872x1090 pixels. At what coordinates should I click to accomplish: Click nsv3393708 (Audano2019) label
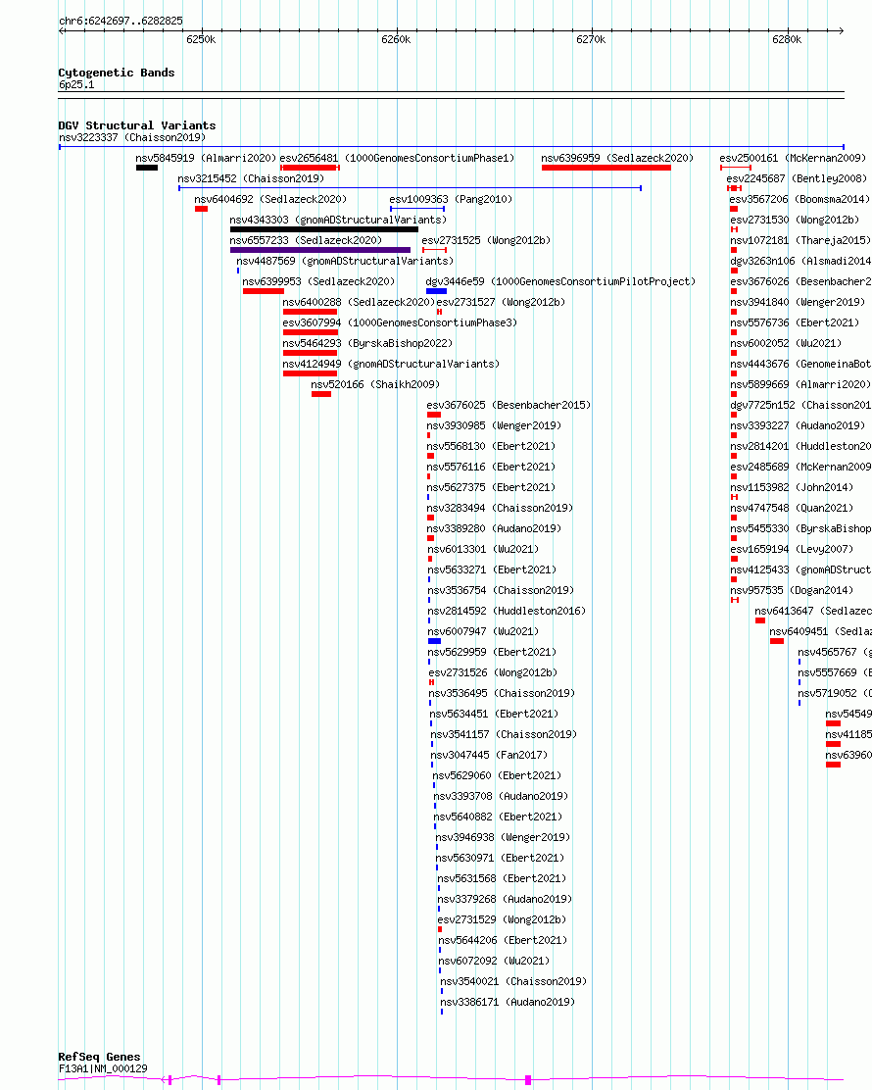501,796
